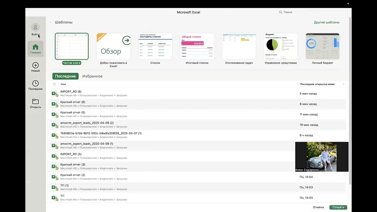
Task: Click the Имя column header
Action: (63, 84)
